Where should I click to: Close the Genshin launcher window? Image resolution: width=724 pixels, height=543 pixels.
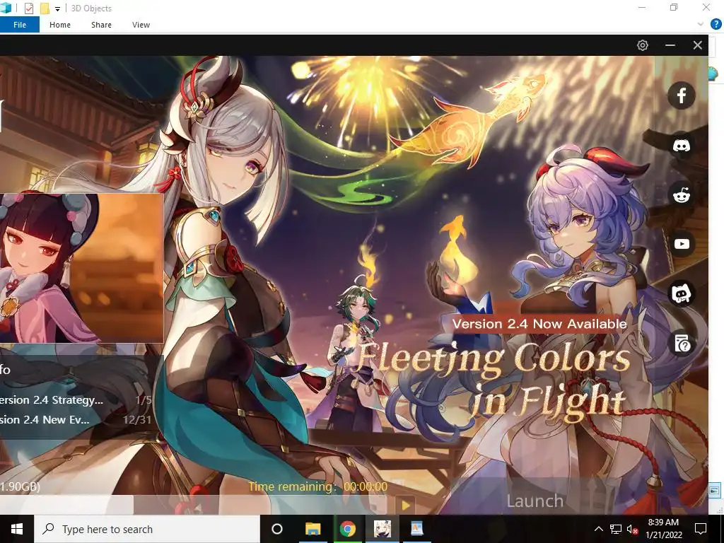tap(697, 45)
